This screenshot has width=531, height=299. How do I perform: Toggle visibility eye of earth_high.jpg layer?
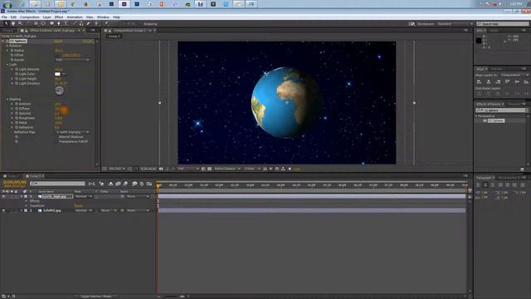pyautogui.click(x=3, y=196)
